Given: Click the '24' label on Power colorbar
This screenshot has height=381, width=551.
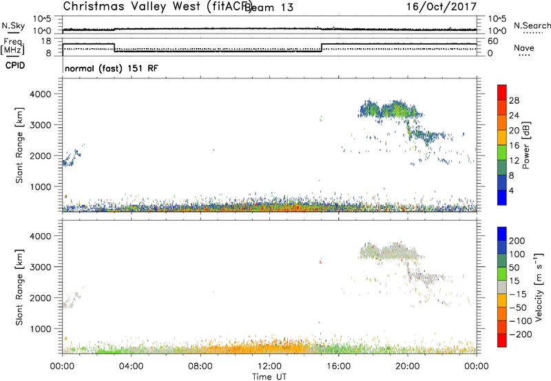Looking at the screenshot, I should pyautogui.click(x=514, y=116).
